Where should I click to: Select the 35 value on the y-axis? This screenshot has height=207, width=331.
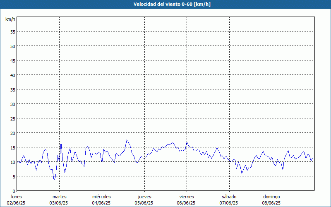13,89
